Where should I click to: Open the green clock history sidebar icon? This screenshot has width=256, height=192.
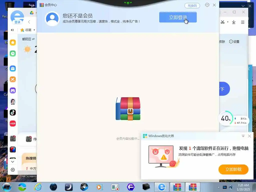(13, 53)
